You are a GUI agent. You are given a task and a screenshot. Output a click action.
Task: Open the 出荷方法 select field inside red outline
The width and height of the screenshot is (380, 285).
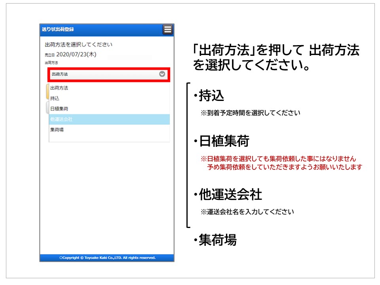click(x=107, y=74)
